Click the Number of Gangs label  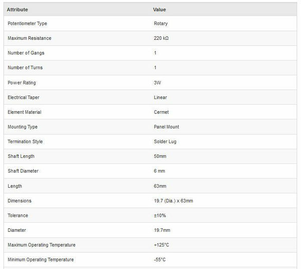pyautogui.click(x=26, y=53)
